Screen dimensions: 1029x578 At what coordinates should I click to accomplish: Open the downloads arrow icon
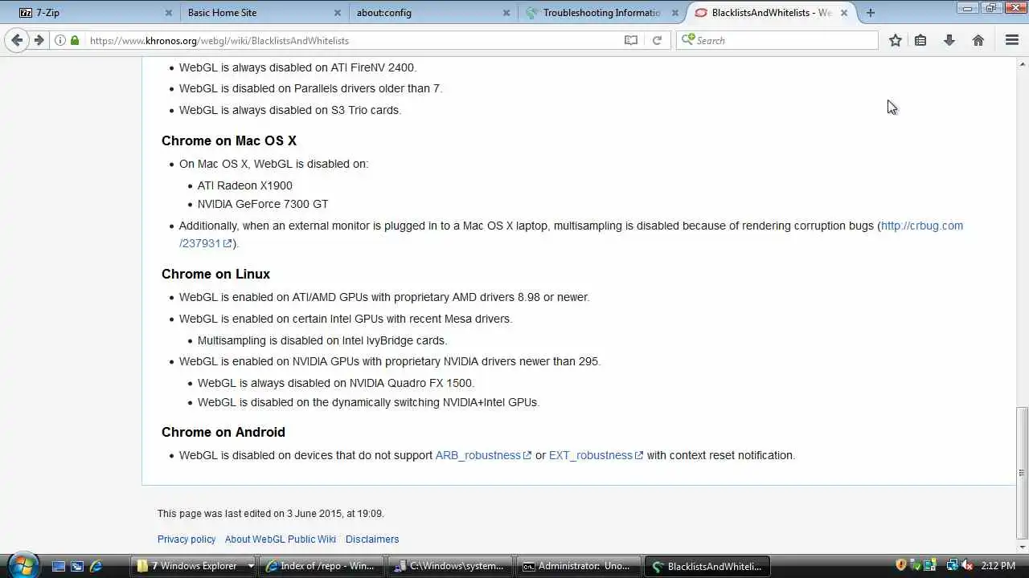[949, 40]
